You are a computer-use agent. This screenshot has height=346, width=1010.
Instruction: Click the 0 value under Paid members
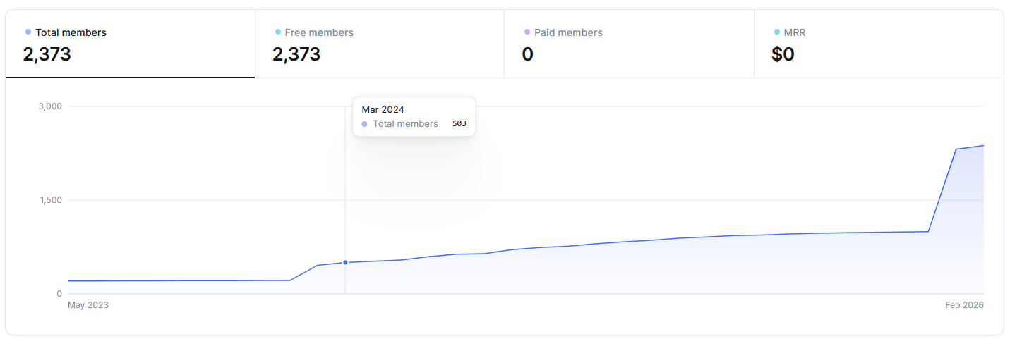(x=527, y=54)
